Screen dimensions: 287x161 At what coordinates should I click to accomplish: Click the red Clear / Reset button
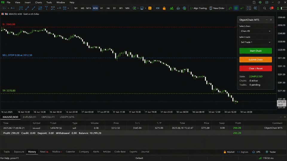(256, 69)
